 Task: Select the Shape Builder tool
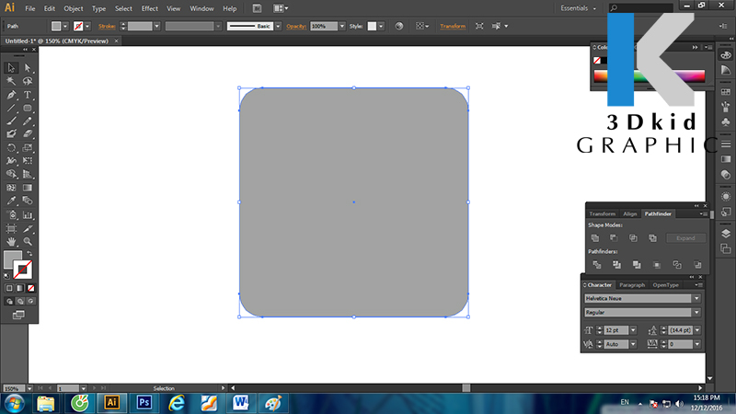point(11,174)
